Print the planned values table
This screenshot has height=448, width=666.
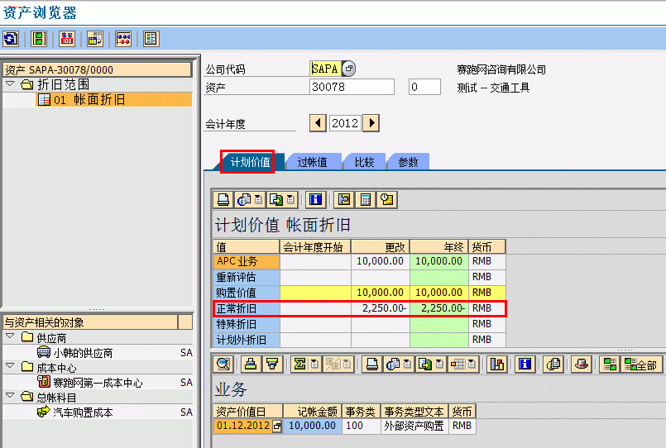pos(223,199)
